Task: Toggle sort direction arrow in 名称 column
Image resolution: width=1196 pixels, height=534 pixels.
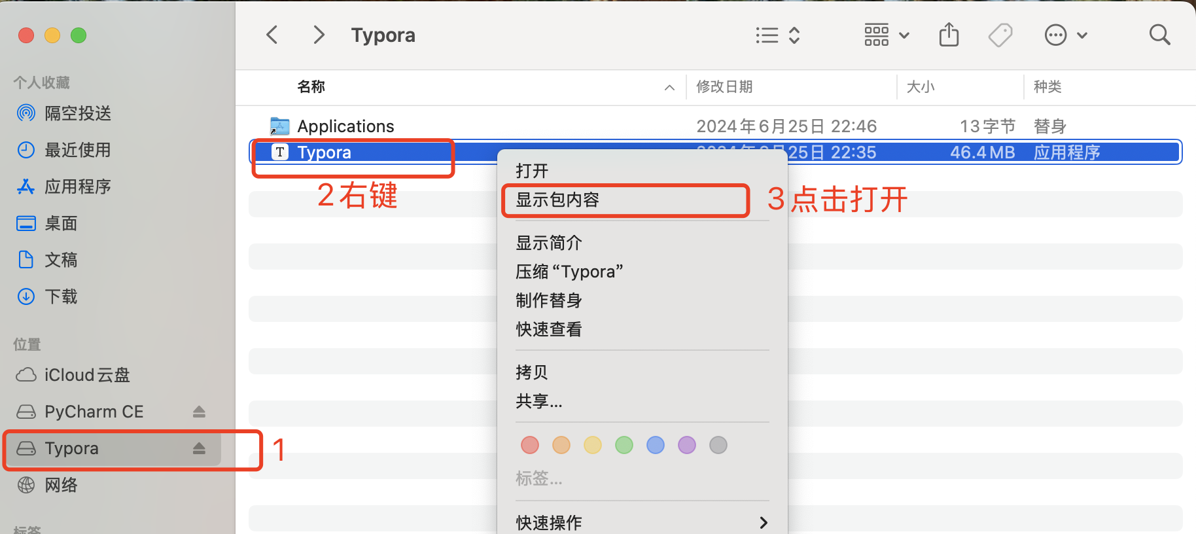Action: [669, 87]
